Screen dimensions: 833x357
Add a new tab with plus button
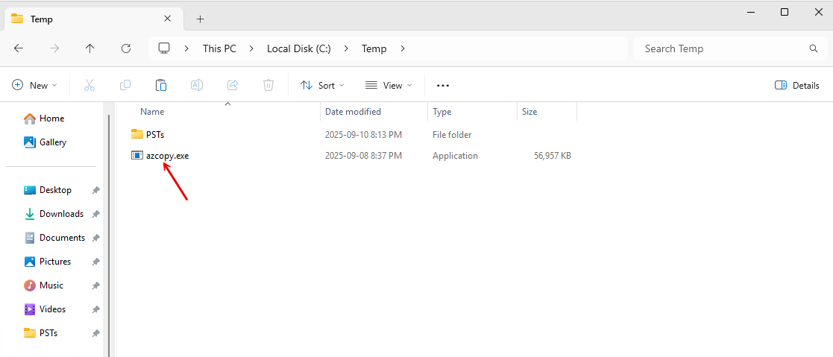click(200, 19)
